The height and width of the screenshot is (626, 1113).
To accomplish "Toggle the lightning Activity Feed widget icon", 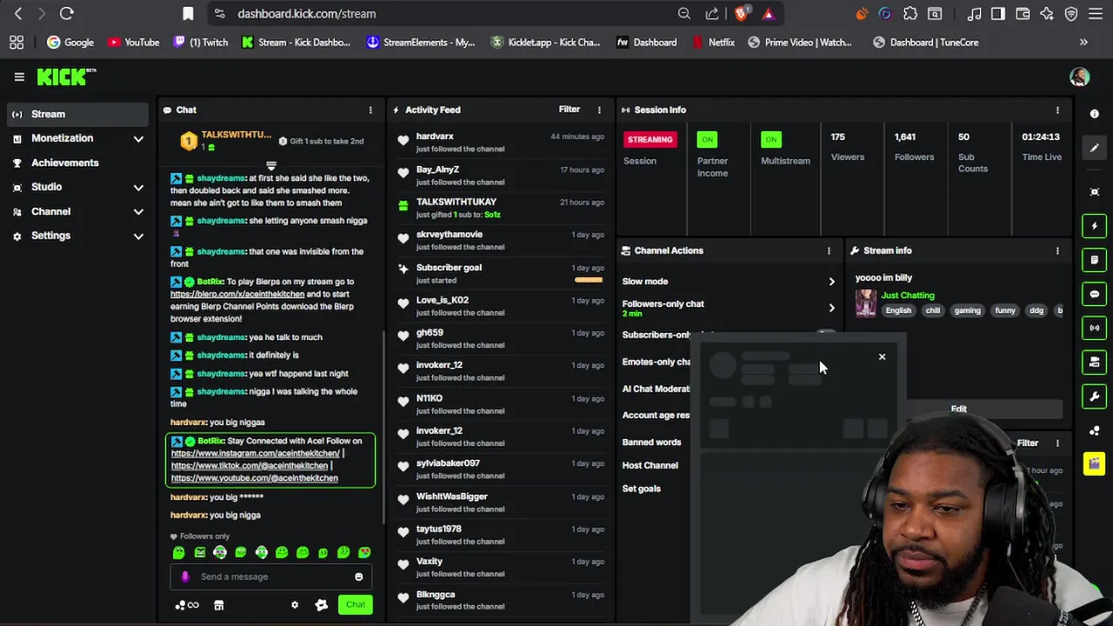I will [1095, 226].
